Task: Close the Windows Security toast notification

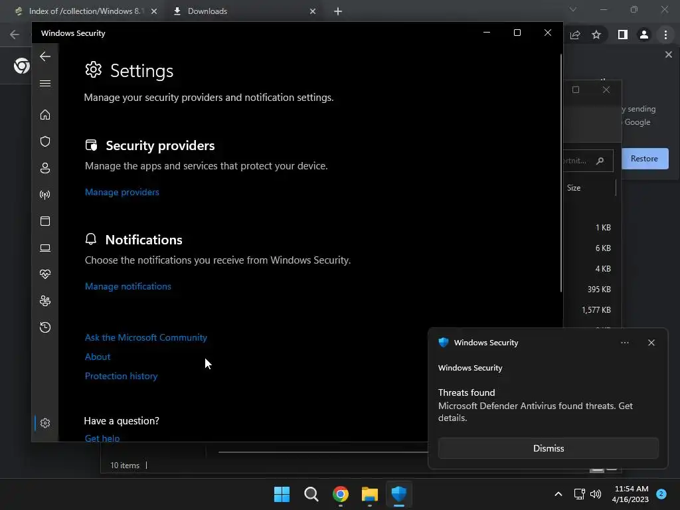Action: 651,343
